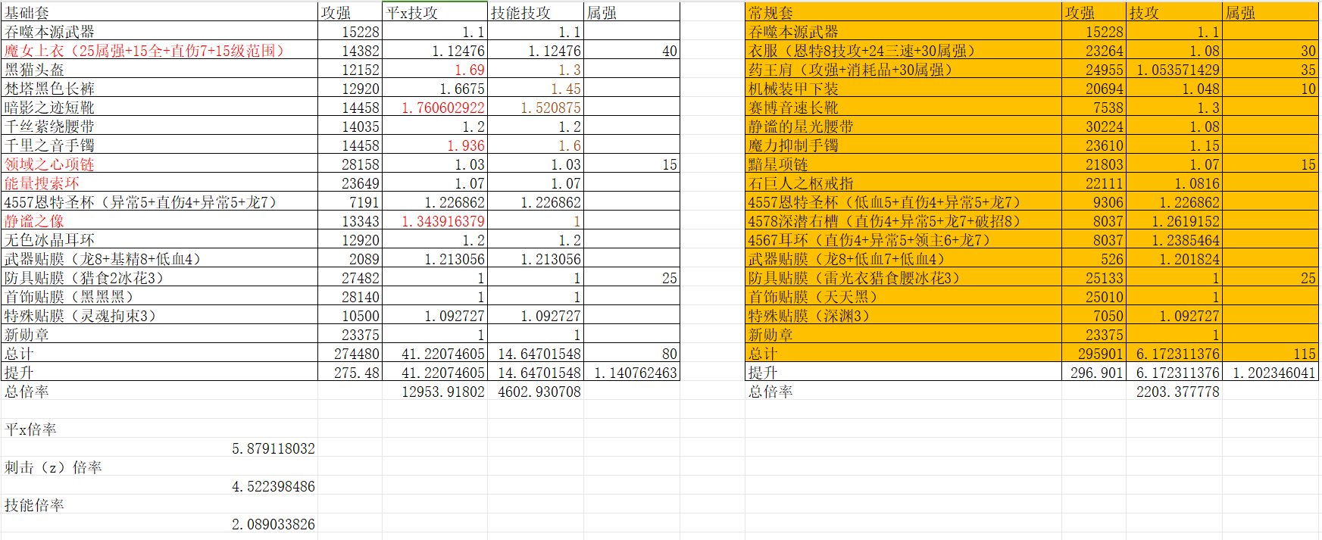
Task: Click the total 274480 cell
Action: [x=350, y=354]
